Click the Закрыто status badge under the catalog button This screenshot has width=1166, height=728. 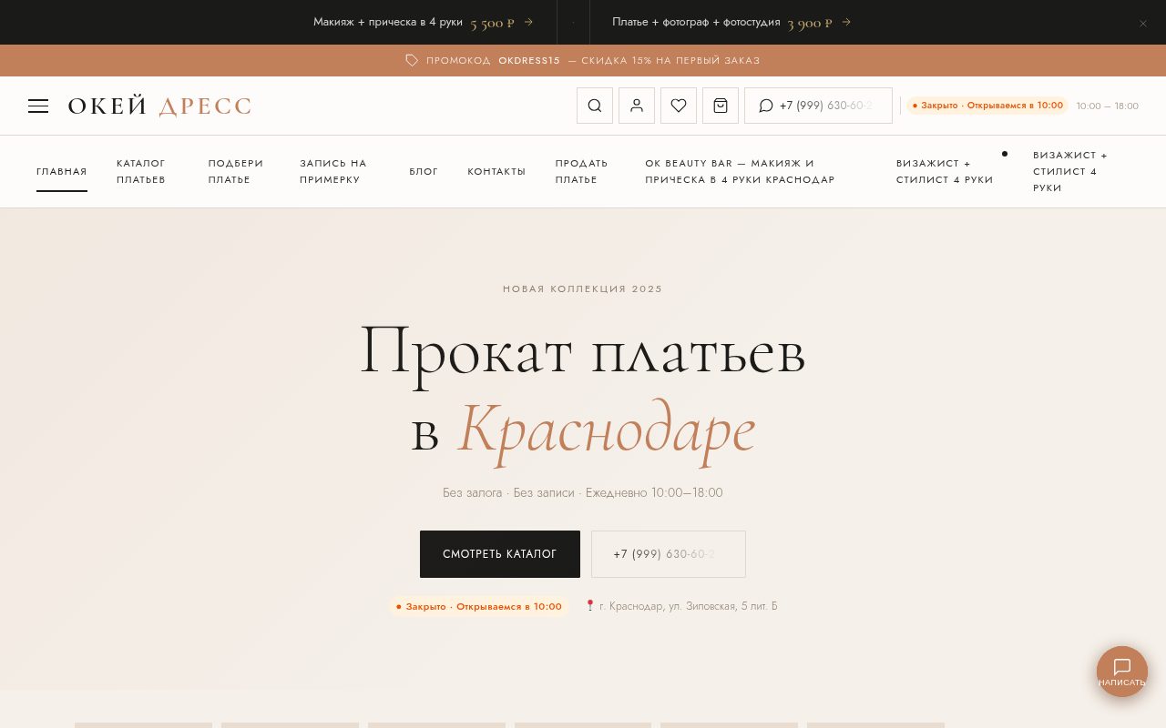[479, 606]
